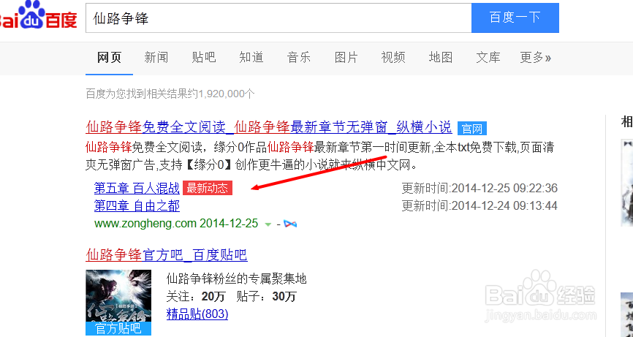
Task: Click the 更新时间:2014-12-25 09:22:36 text
Action: (480, 188)
